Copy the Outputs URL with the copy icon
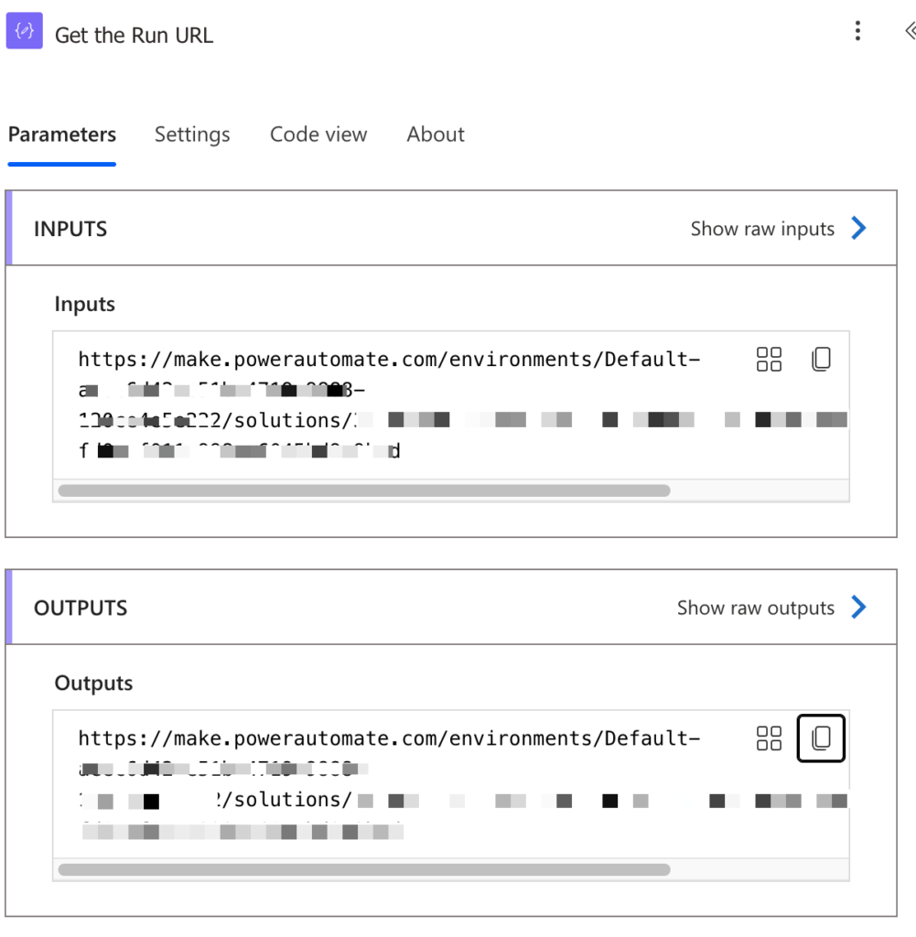The width and height of the screenshot is (916, 937). 820,738
